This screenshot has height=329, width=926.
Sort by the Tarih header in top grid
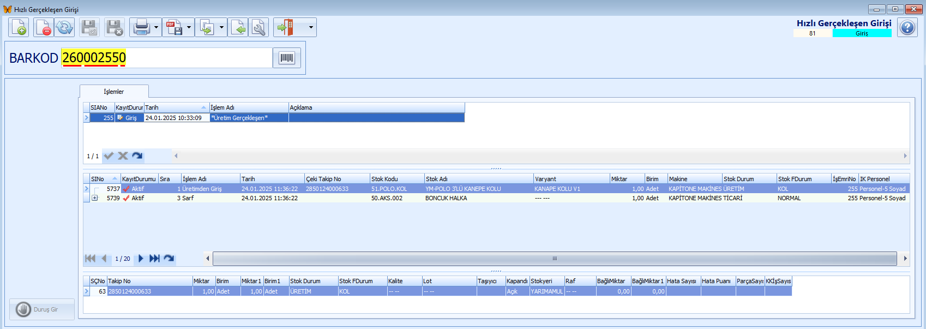pos(177,107)
